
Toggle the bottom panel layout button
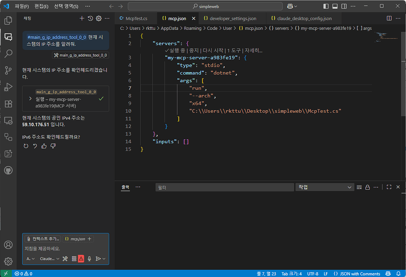pyautogui.click(x=335, y=6)
